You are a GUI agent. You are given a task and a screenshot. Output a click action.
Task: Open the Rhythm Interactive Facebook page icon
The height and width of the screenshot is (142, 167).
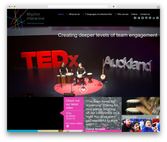coord(135,18)
